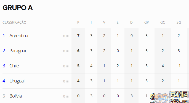Click the 999 logo overlay in corner
The width and height of the screenshot is (189, 103).
[169, 97]
